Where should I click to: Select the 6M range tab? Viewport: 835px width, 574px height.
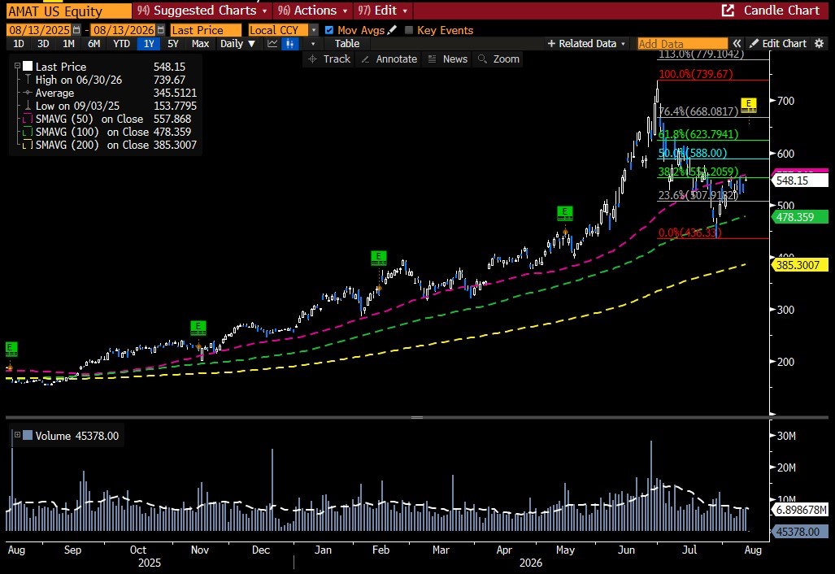click(x=94, y=44)
